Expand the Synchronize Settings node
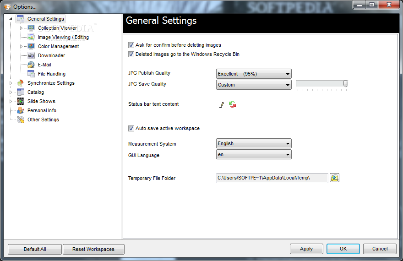Image resolution: width=403 pixels, height=261 pixels. pyautogui.click(x=11, y=83)
